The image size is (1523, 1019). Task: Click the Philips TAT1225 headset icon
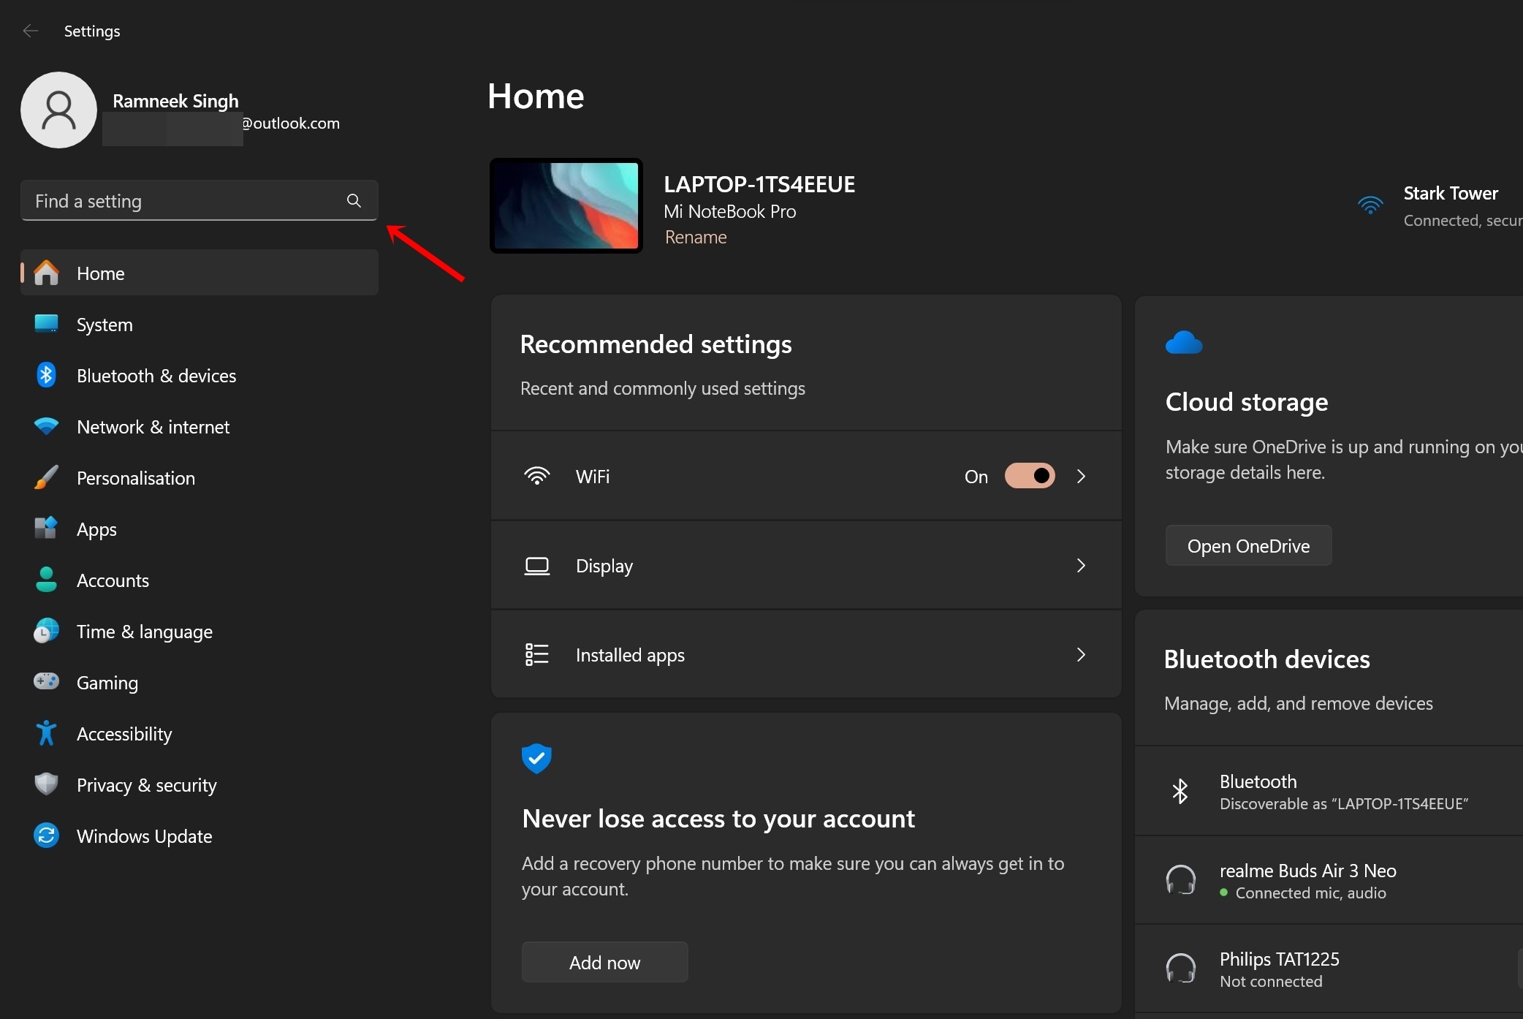(1181, 969)
